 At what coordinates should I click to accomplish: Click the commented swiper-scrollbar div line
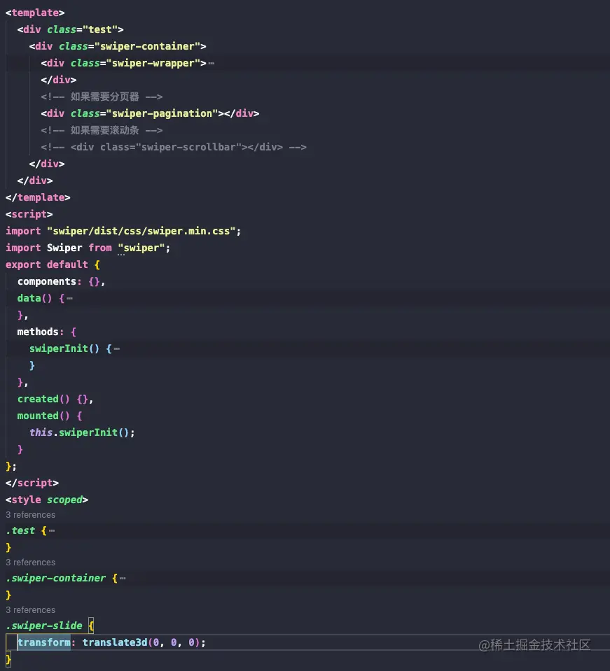coord(174,147)
